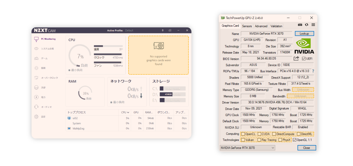Click the CPU load gauge showing 7%

pyautogui.click(x=81, y=56)
